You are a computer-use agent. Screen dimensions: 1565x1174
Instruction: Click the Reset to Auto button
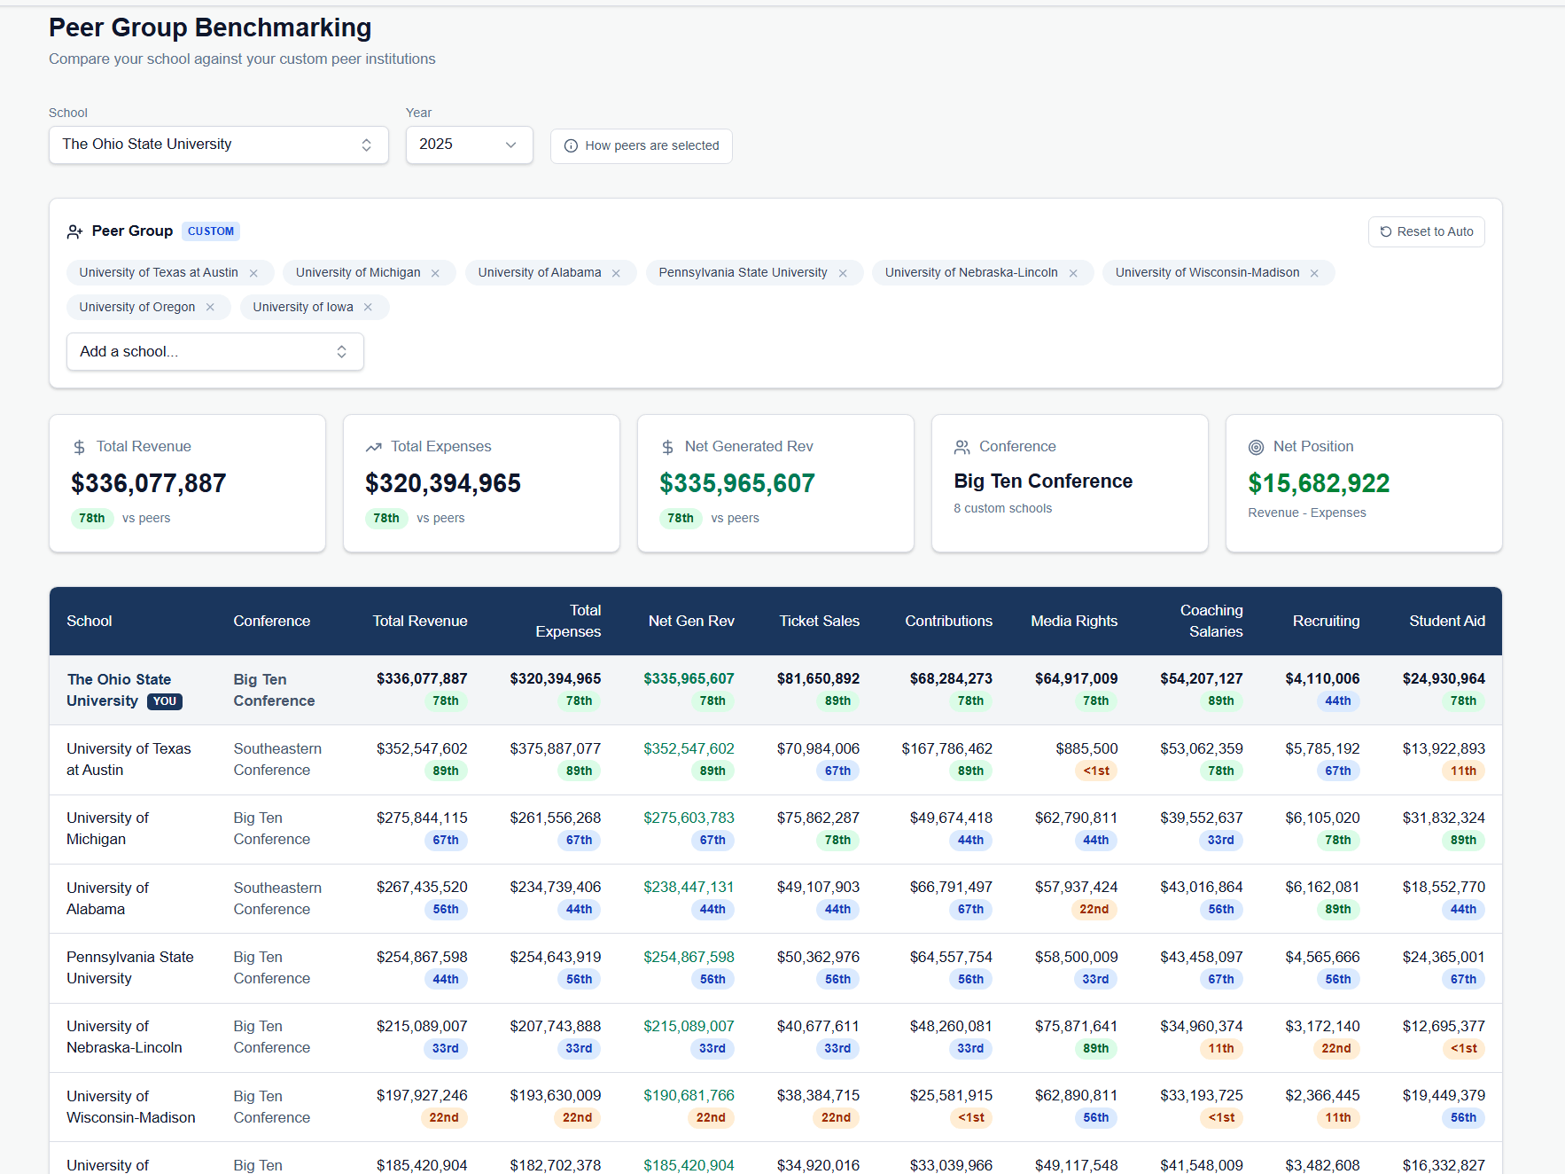click(1426, 231)
